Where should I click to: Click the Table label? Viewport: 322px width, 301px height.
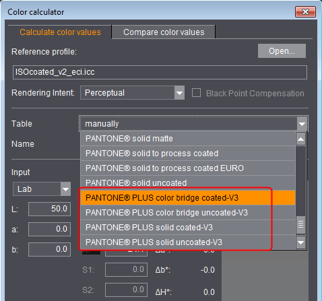[x=22, y=124]
